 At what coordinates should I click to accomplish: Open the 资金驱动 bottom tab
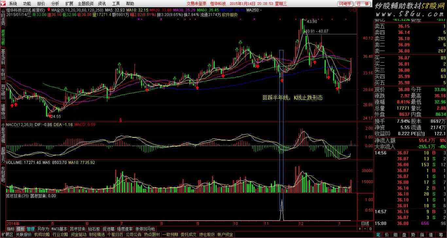click(x=79, y=234)
